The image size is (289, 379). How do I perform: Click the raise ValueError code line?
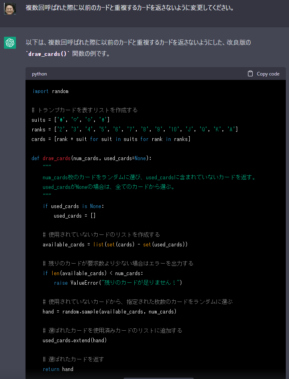(118, 283)
